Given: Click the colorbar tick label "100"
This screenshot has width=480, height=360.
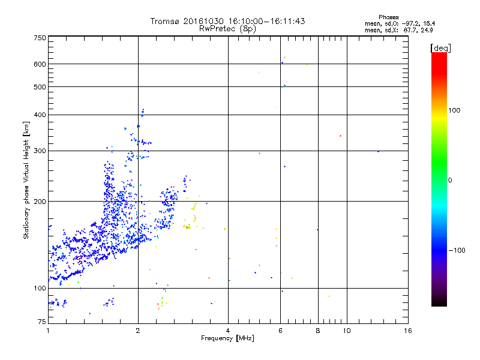Looking at the screenshot, I should tap(454, 110).
